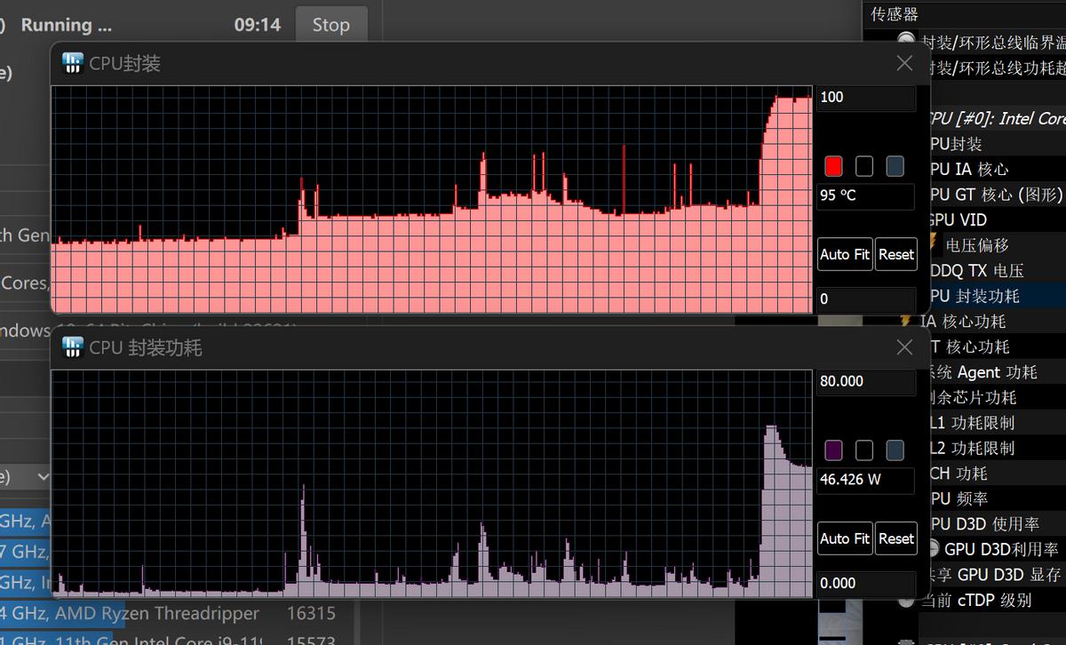Click the round sensor icon beside GPU D3D利用率
This screenshot has width=1066, height=645.
(x=932, y=549)
